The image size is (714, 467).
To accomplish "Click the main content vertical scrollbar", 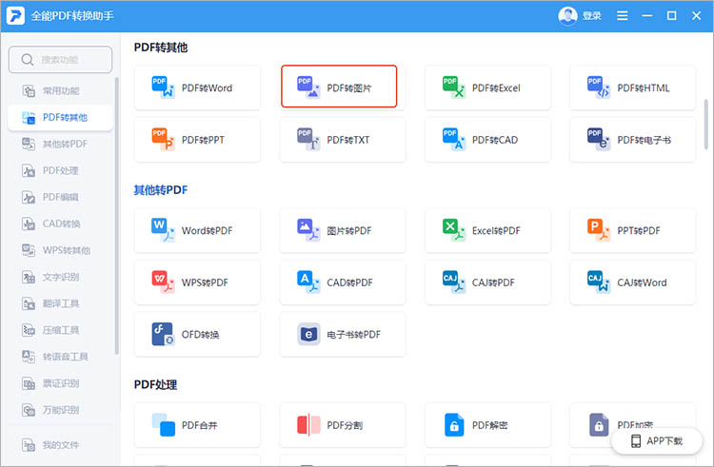I will click(x=706, y=125).
